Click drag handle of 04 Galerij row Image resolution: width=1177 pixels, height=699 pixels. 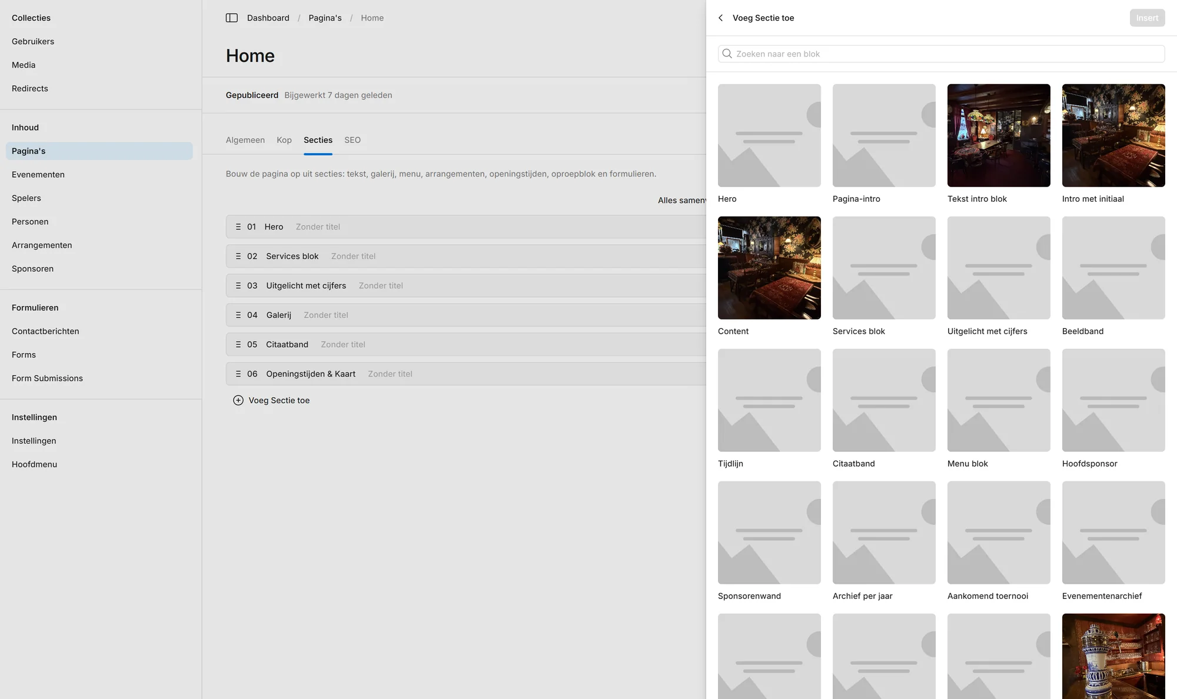(238, 315)
